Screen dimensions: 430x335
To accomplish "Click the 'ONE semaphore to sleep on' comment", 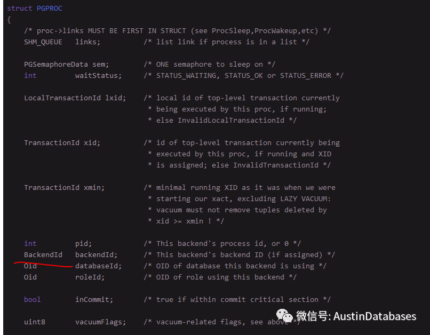I will [x=210, y=65].
